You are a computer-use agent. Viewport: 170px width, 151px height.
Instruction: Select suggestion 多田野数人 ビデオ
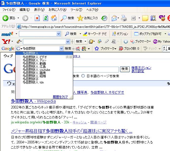coord(44,57)
